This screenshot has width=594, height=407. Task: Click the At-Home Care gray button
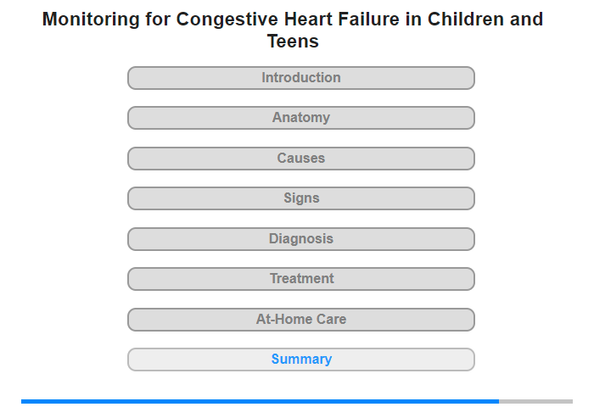300,320
